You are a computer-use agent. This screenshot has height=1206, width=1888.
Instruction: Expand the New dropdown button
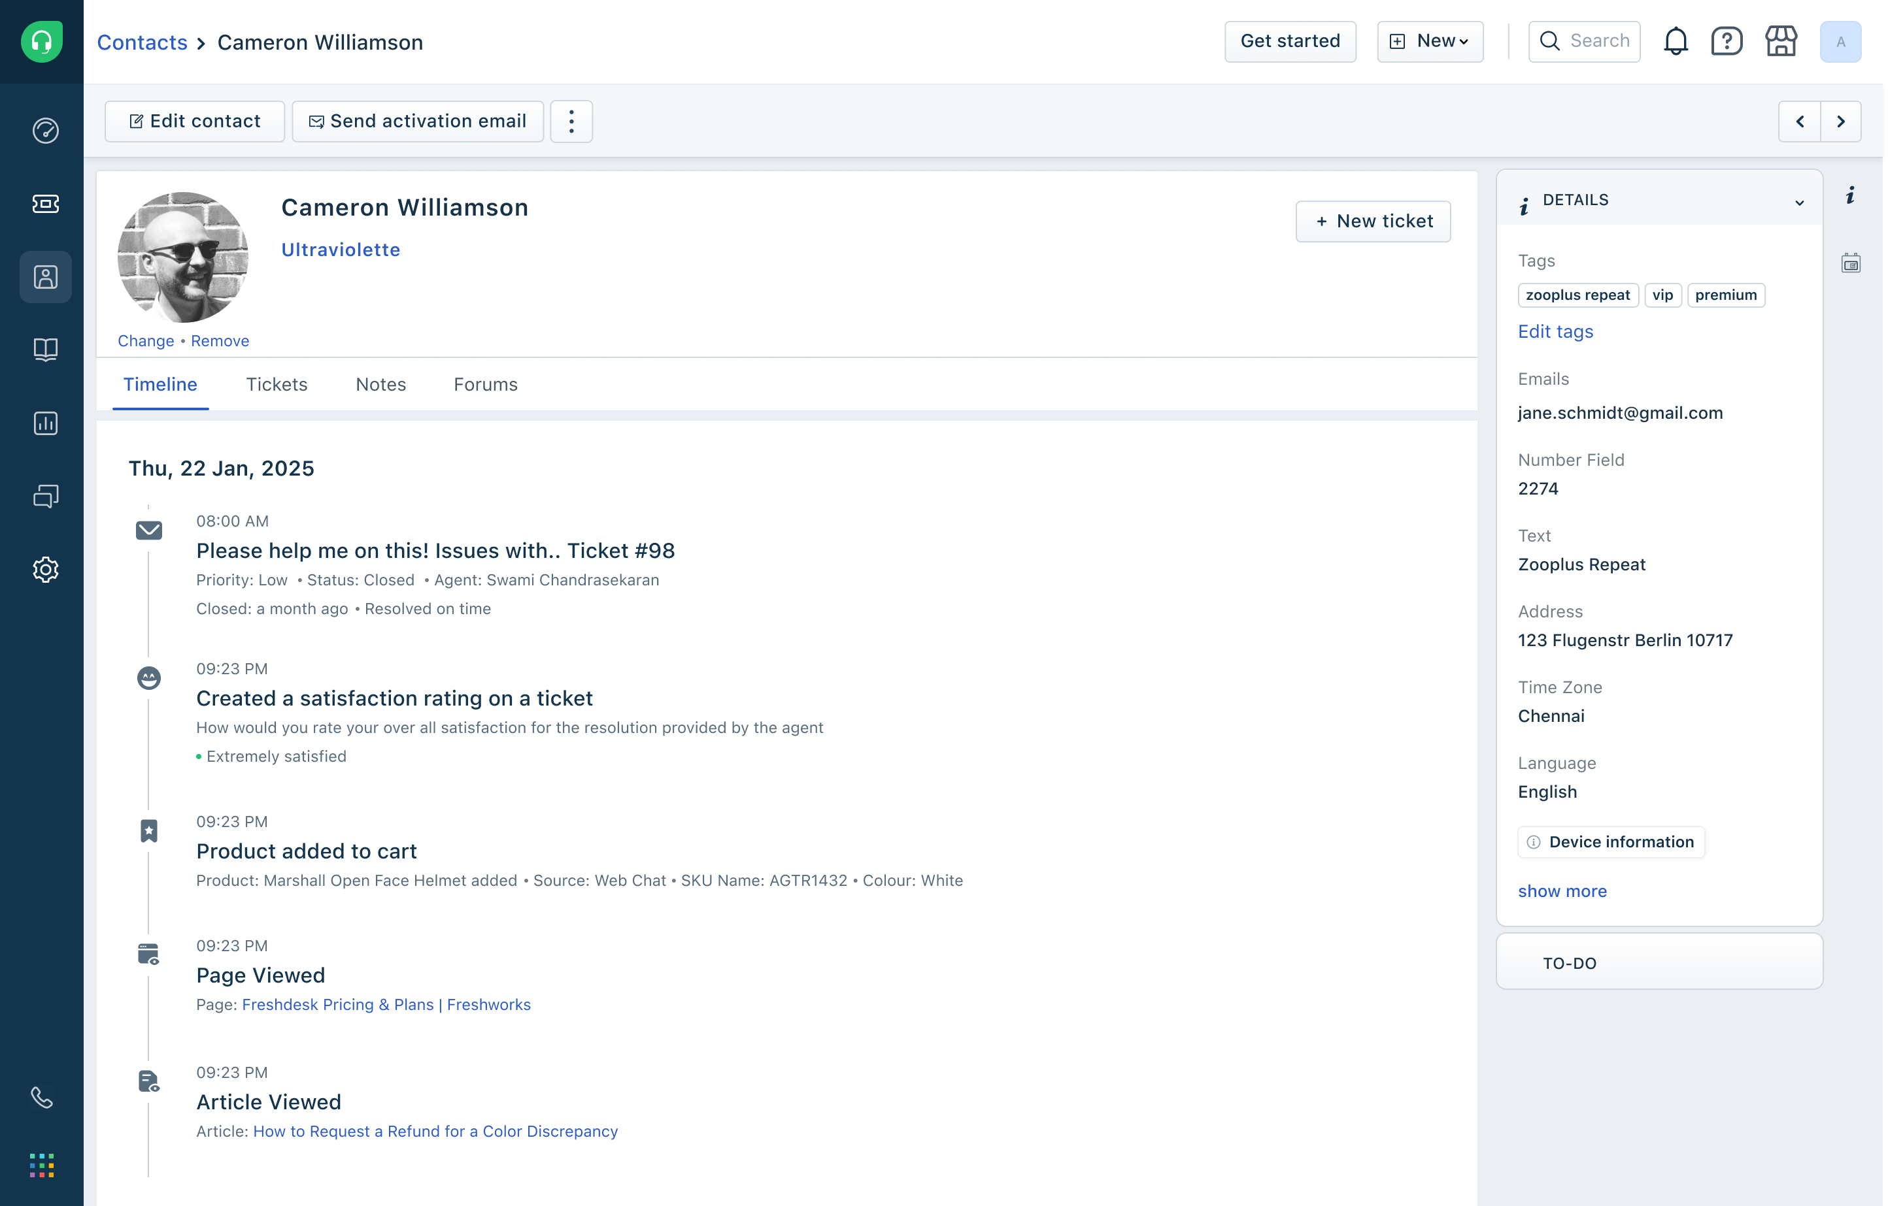click(1430, 42)
